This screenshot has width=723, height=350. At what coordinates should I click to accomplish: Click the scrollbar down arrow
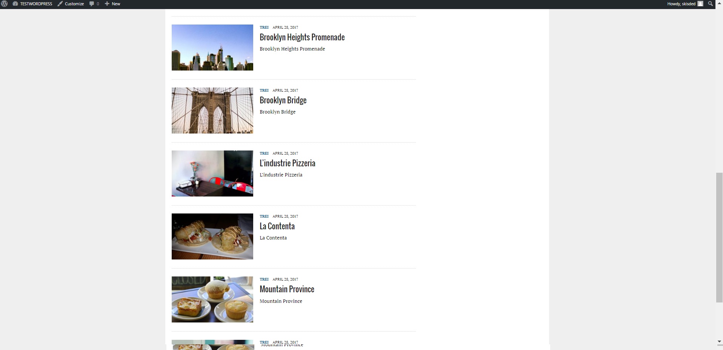pyautogui.click(x=719, y=342)
